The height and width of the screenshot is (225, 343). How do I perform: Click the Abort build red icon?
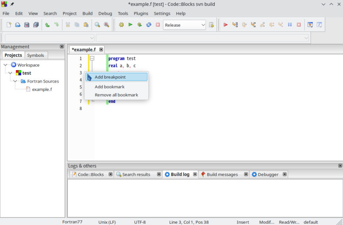click(158, 25)
